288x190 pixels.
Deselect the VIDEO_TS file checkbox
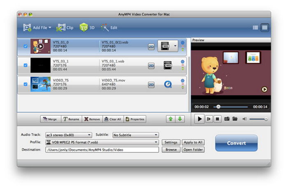26,84
